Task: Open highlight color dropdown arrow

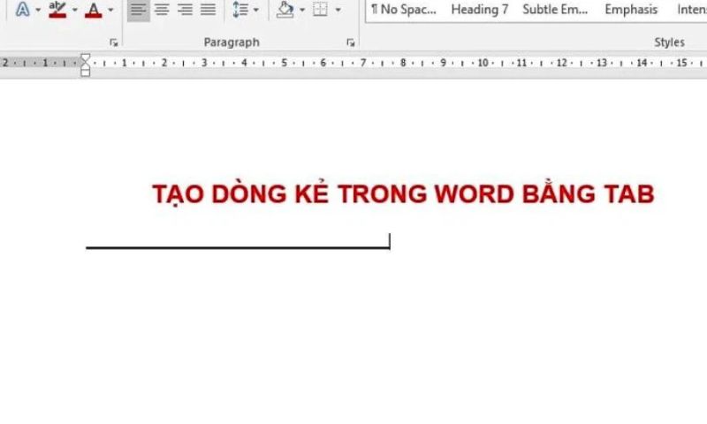Action: coord(75,10)
